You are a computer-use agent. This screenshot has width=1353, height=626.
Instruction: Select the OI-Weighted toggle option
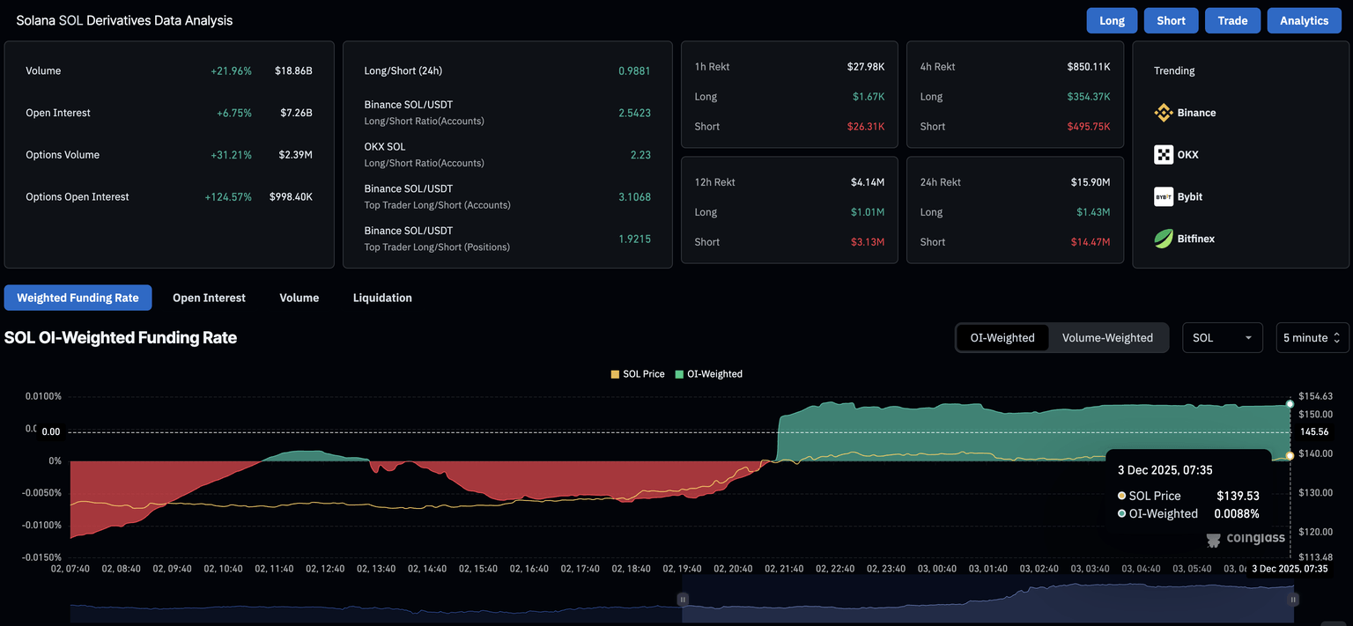1002,338
